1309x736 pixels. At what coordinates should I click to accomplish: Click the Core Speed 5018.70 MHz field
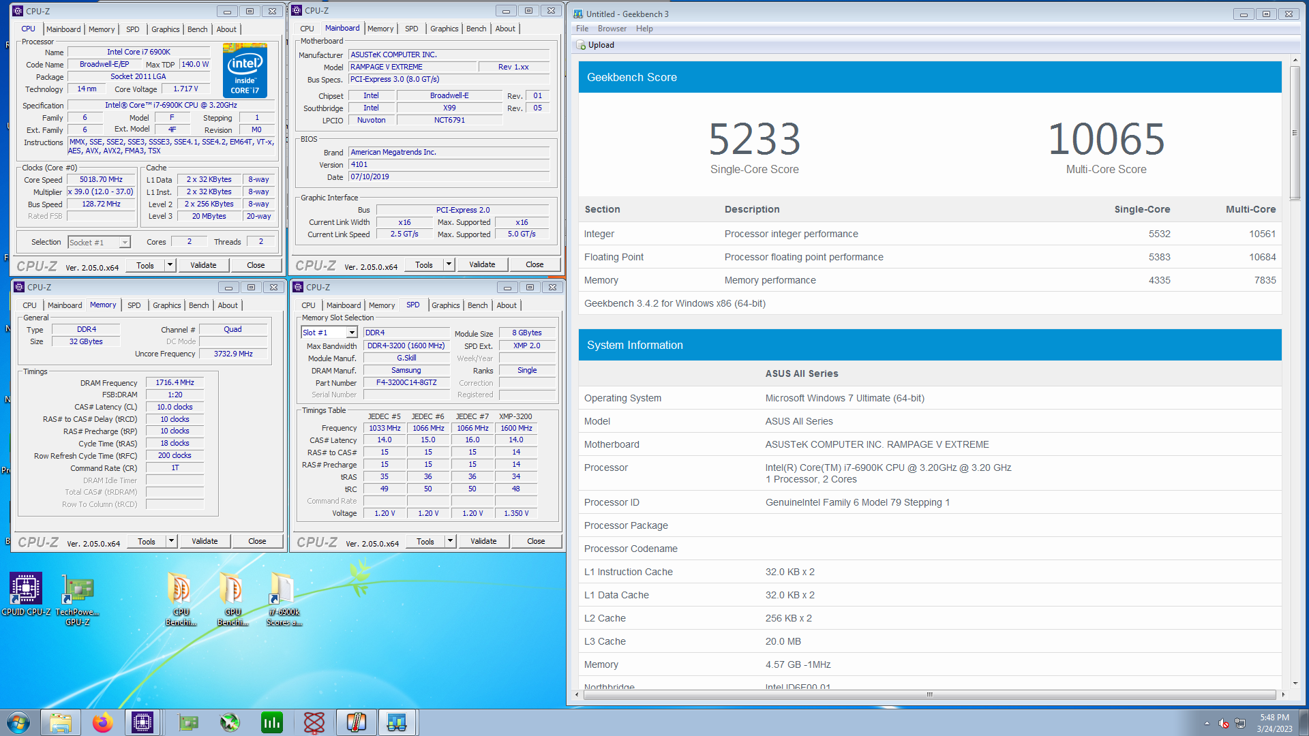coord(101,180)
